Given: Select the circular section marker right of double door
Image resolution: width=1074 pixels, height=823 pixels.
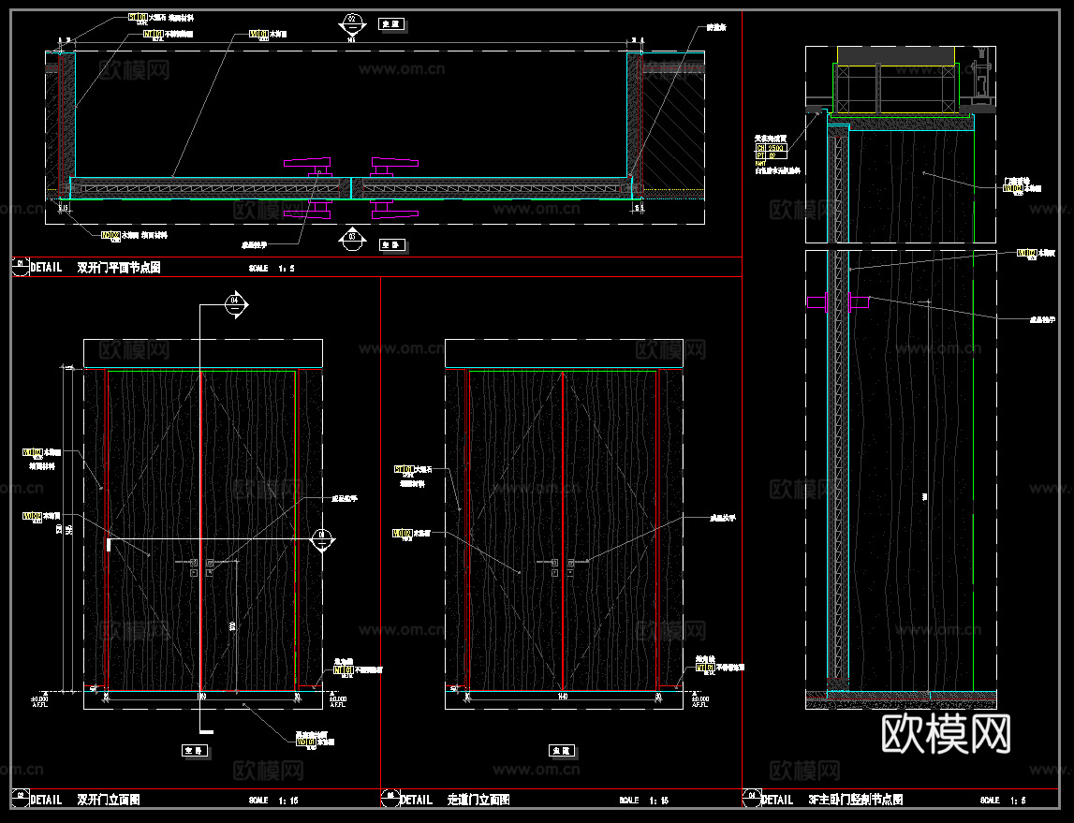Looking at the screenshot, I should (x=321, y=538).
